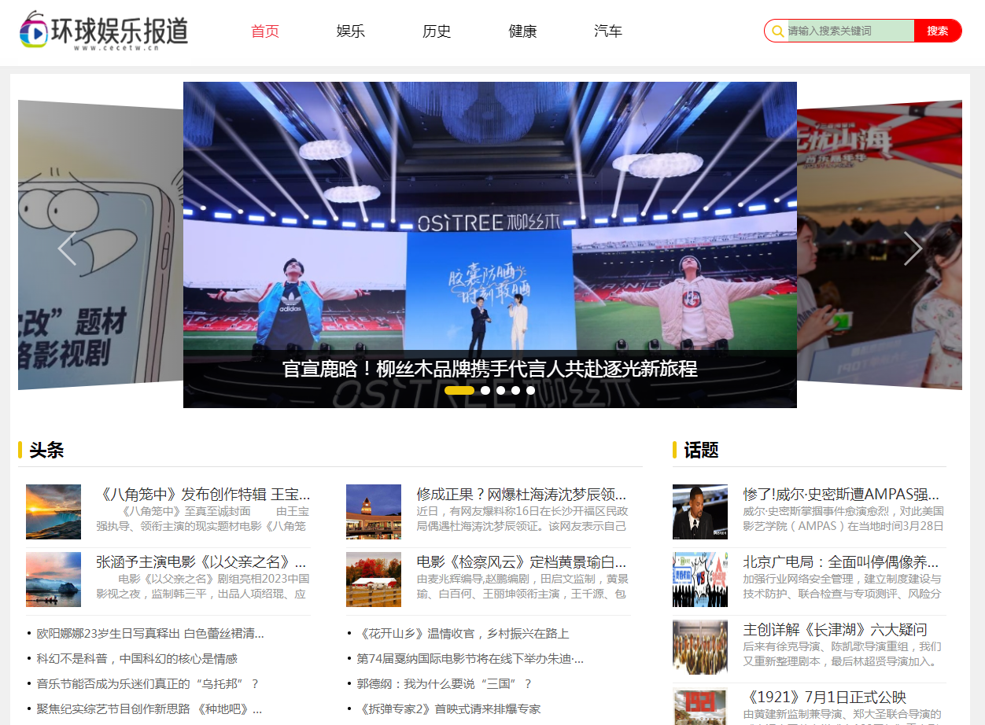The image size is (985, 725).
Task: Open topic 《1921》7月1日正式公映
Action: pyautogui.click(x=825, y=697)
